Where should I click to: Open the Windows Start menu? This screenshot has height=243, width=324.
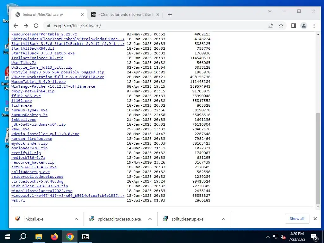8,237
